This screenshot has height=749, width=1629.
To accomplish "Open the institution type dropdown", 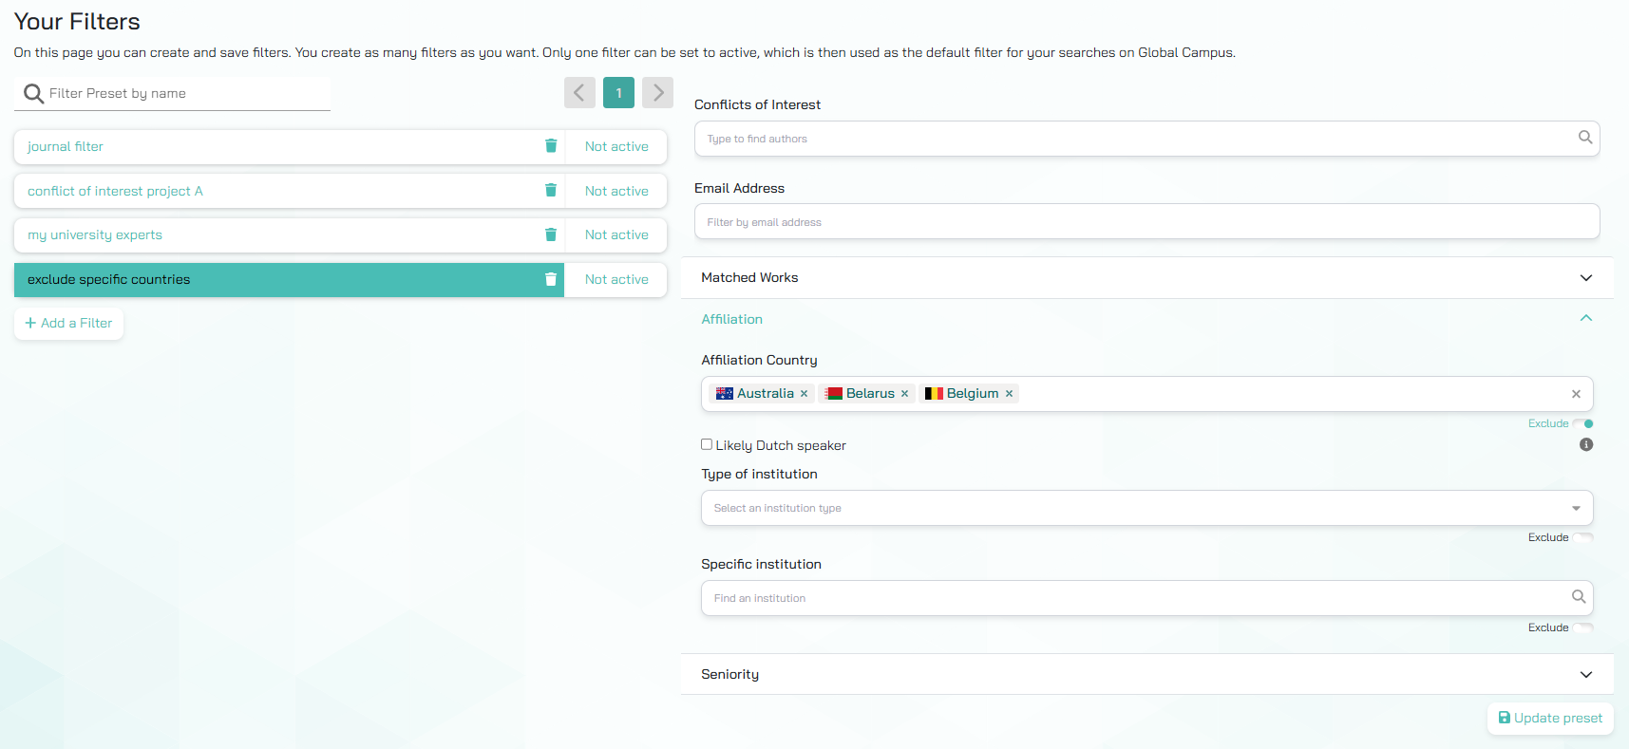I will [1576, 508].
